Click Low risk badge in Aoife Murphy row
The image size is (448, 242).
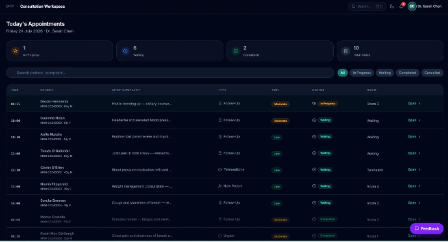[x=277, y=138]
